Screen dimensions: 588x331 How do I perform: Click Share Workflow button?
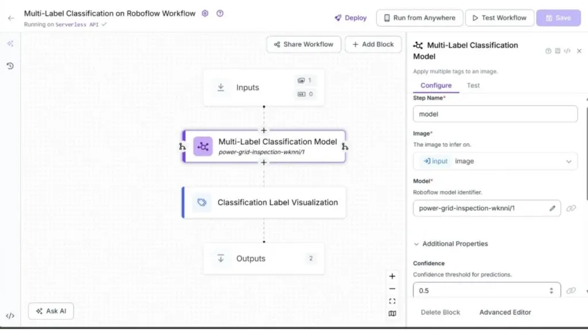(303, 44)
